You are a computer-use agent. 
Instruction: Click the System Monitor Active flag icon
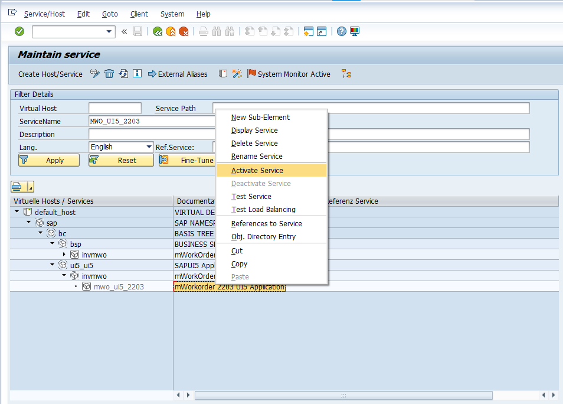coord(252,74)
